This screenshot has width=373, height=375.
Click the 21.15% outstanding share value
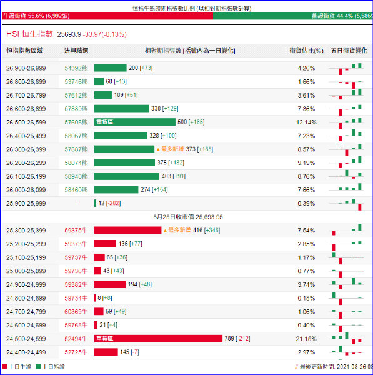(x=306, y=339)
